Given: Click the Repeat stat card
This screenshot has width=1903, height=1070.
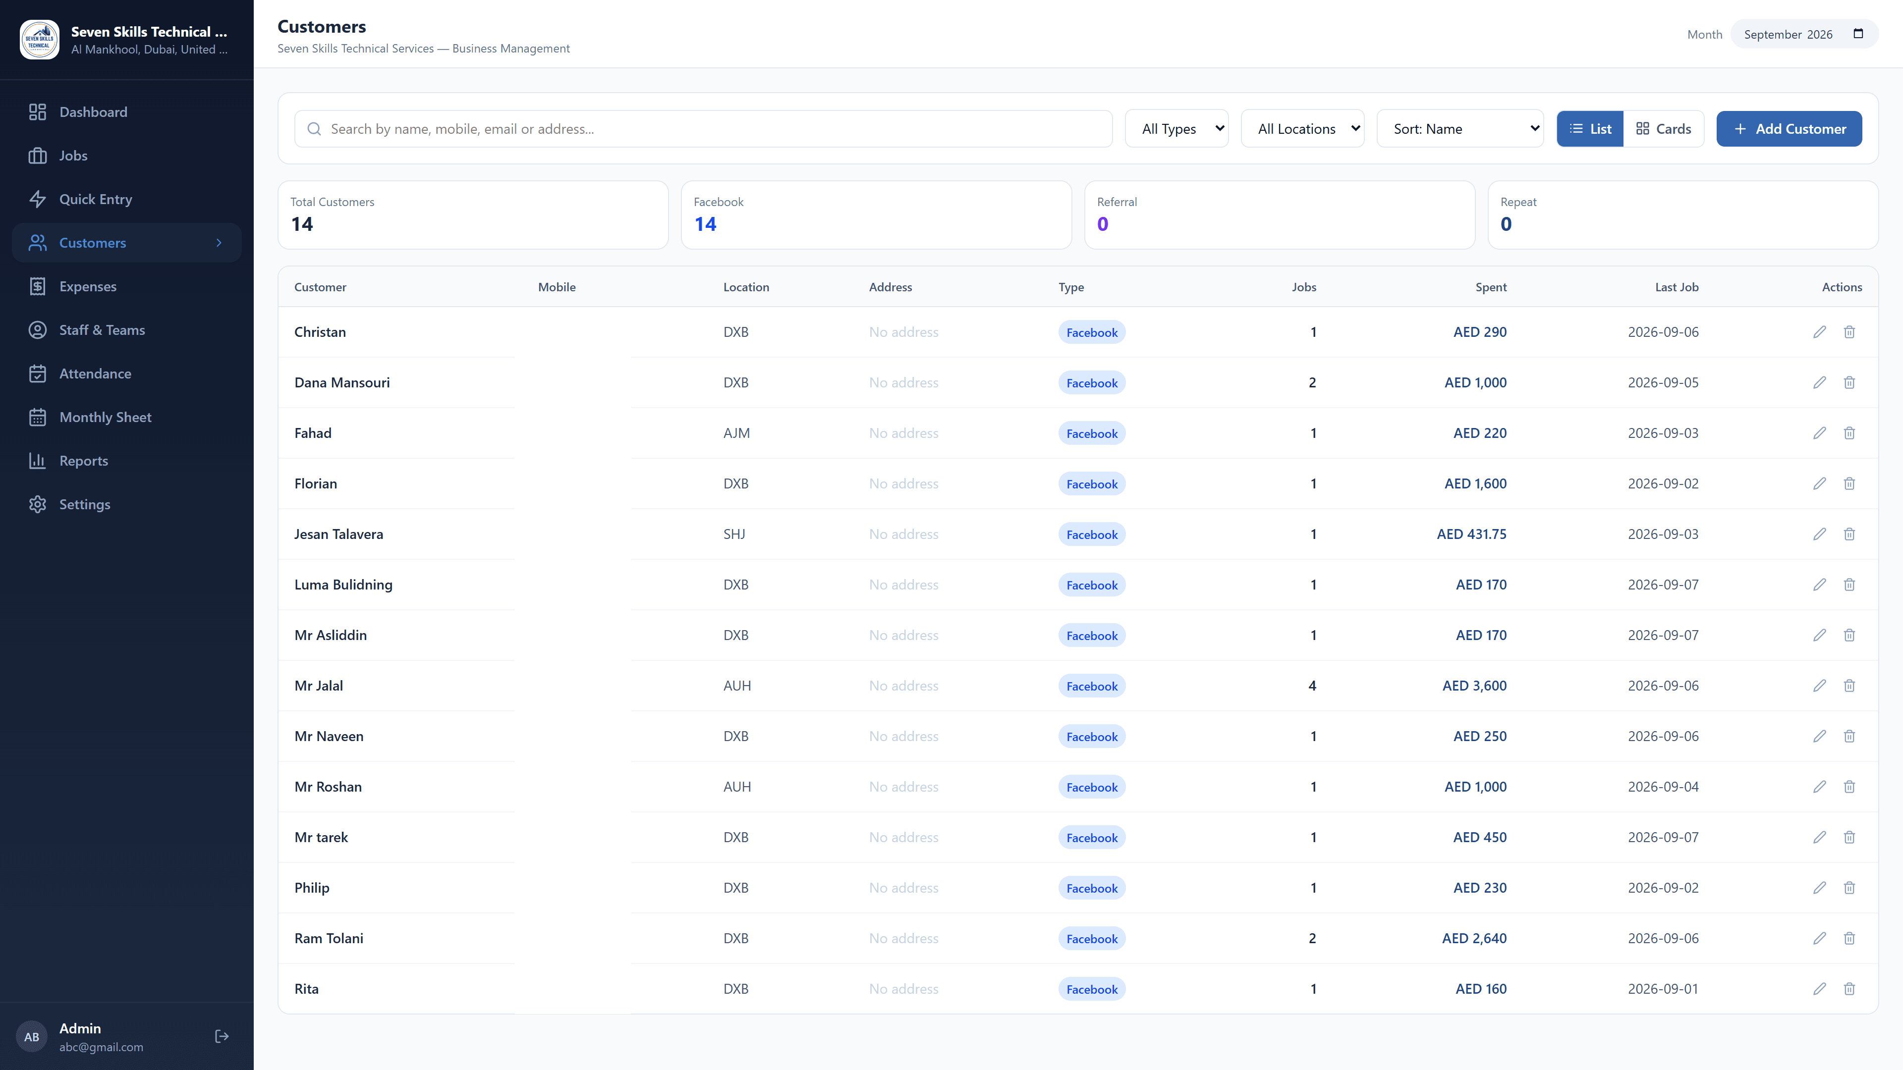Looking at the screenshot, I should 1683,215.
